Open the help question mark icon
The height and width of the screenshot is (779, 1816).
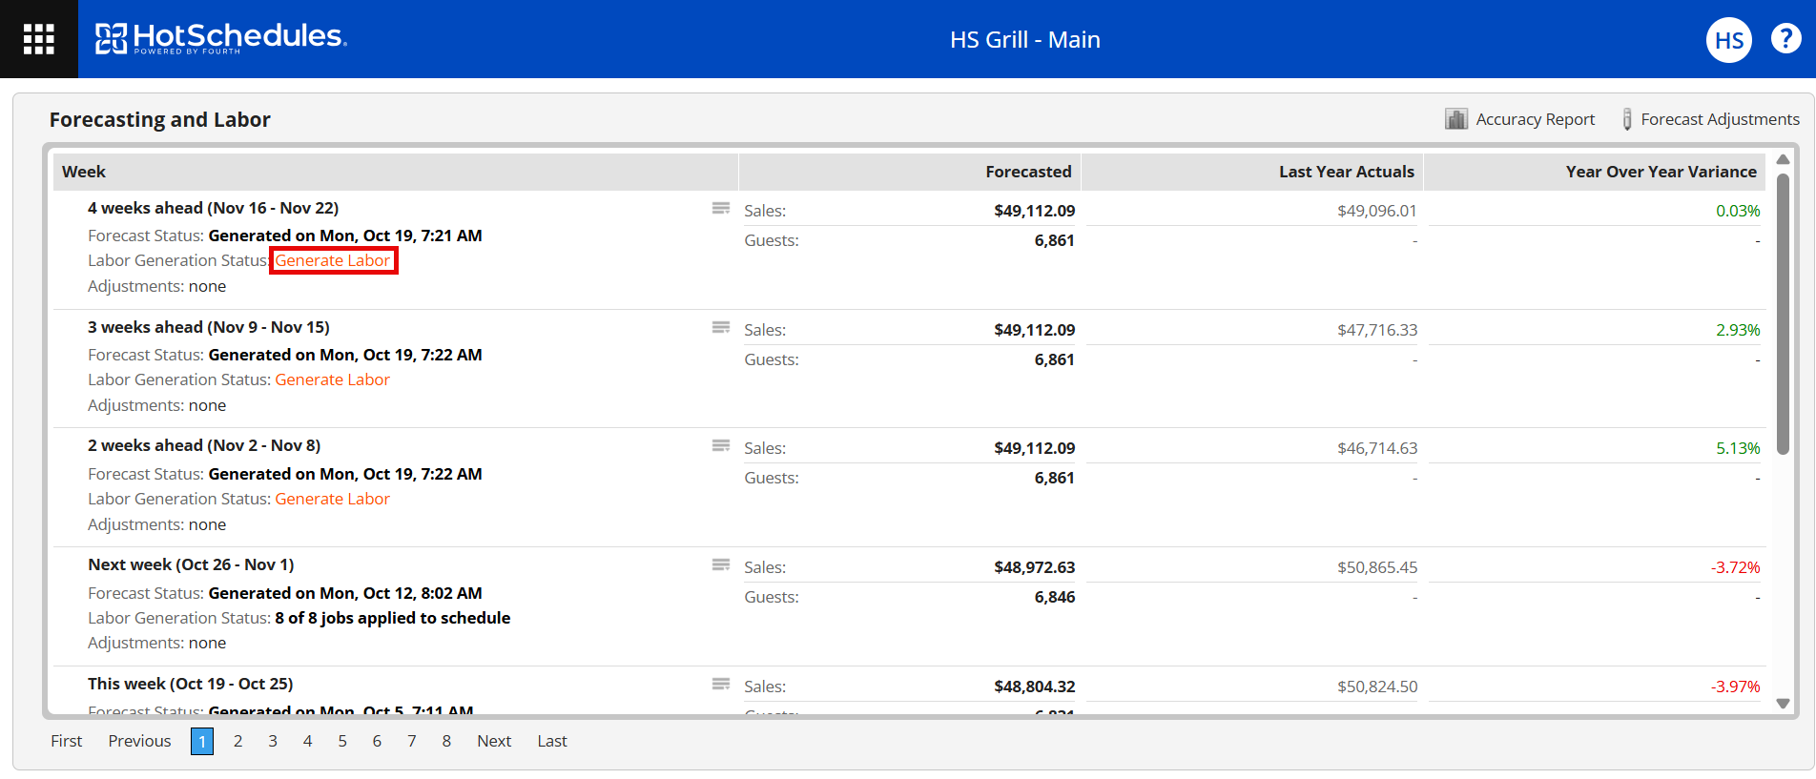(x=1785, y=38)
